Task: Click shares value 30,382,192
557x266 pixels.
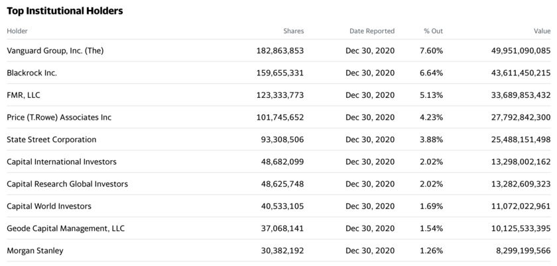Action: [x=282, y=251]
